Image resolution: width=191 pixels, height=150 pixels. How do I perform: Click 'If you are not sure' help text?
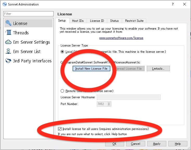pos(92,134)
